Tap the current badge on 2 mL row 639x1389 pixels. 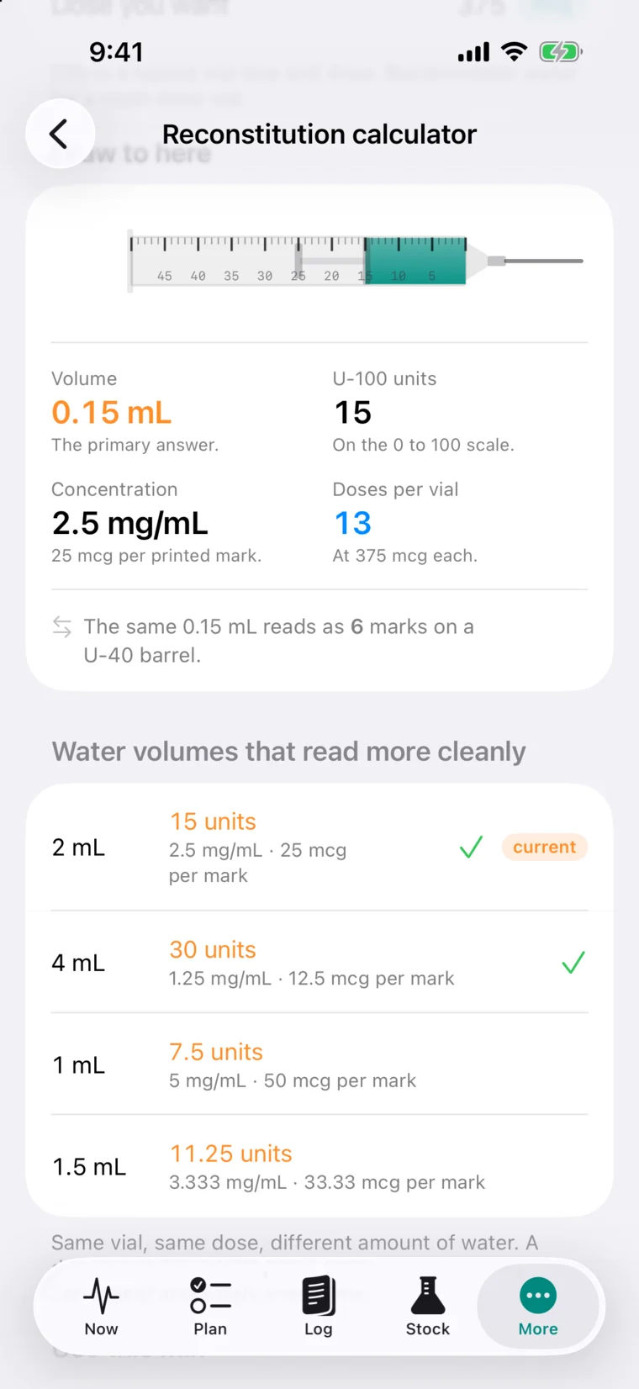pos(545,848)
